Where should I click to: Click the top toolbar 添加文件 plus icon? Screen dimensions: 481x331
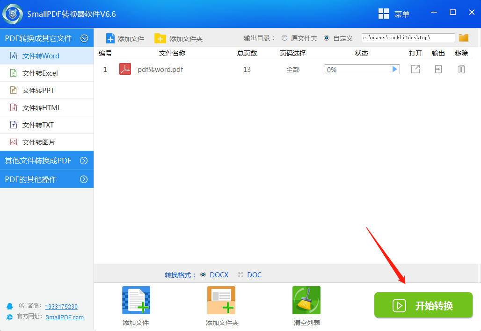click(x=110, y=38)
